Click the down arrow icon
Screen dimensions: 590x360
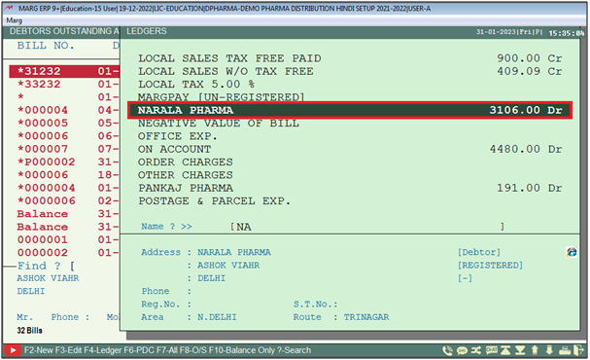coord(549,350)
